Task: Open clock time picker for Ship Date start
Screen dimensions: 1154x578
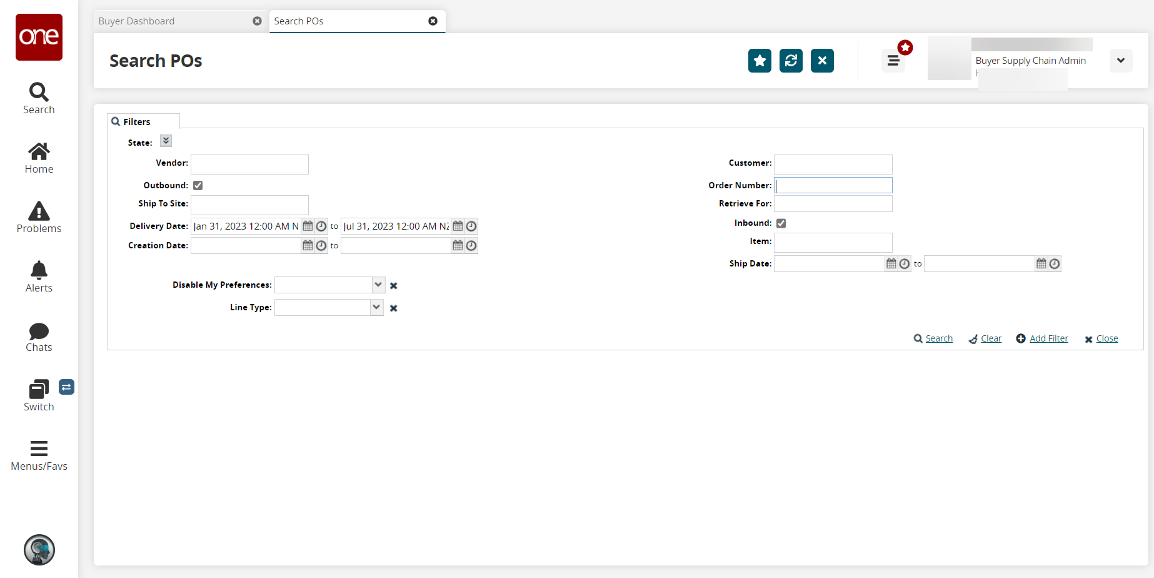Action: point(905,264)
